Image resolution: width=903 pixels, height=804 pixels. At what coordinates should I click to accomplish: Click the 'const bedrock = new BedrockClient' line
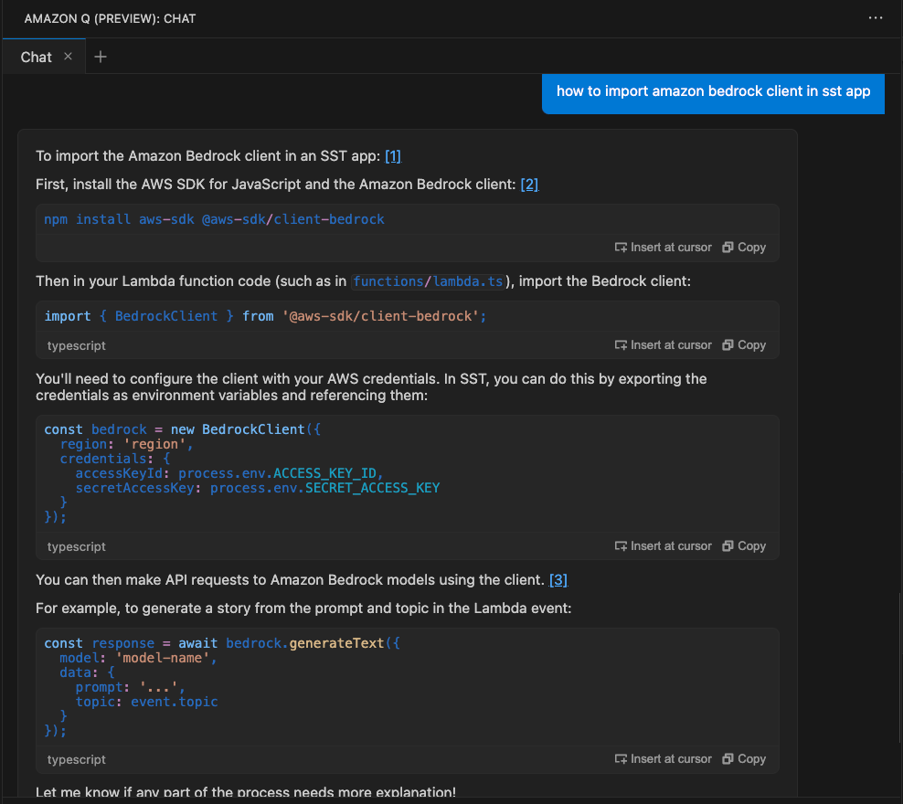[182, 429]
